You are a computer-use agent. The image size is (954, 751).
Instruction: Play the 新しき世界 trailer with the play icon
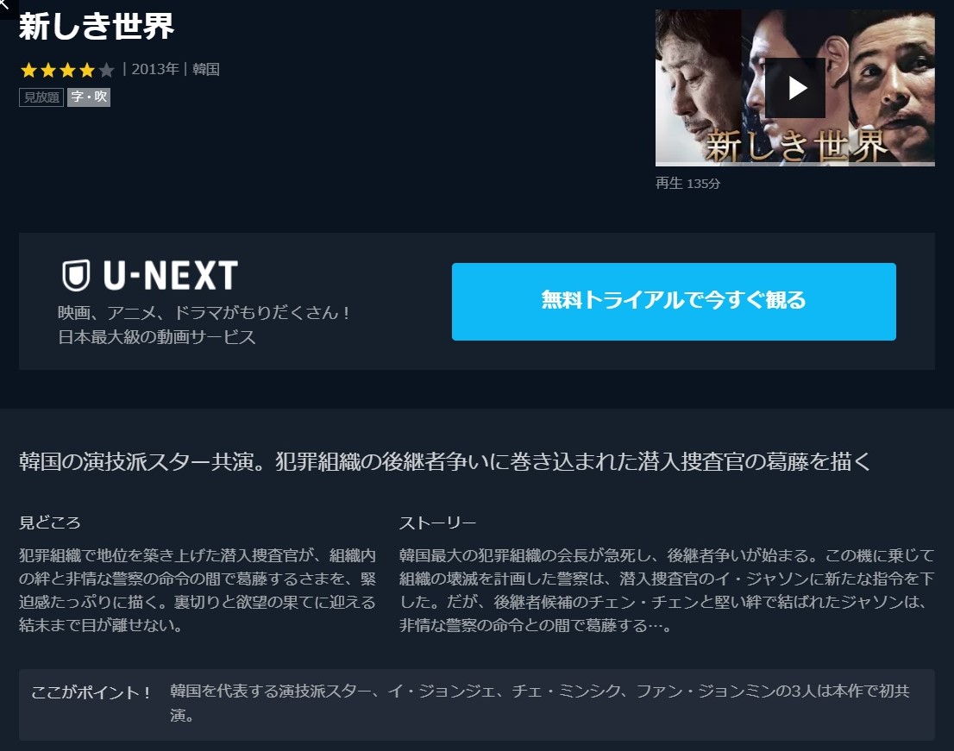click(x=794, y=88)
